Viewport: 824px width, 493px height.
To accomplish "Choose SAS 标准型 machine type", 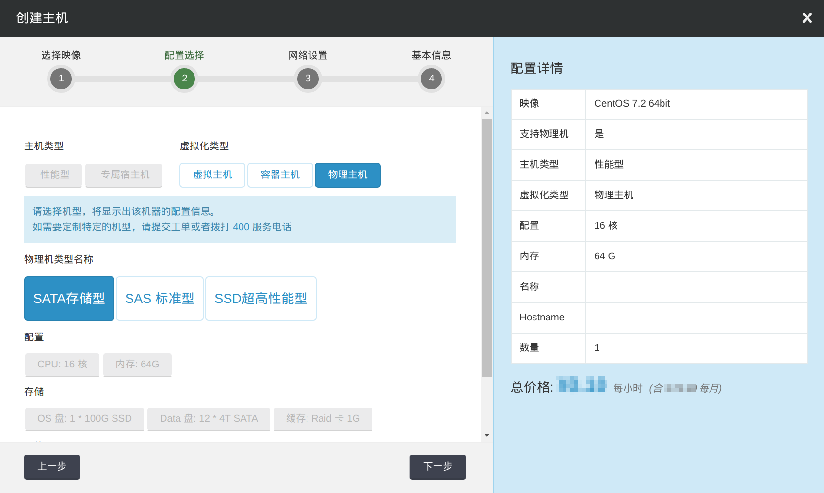I will coord(160,299).
